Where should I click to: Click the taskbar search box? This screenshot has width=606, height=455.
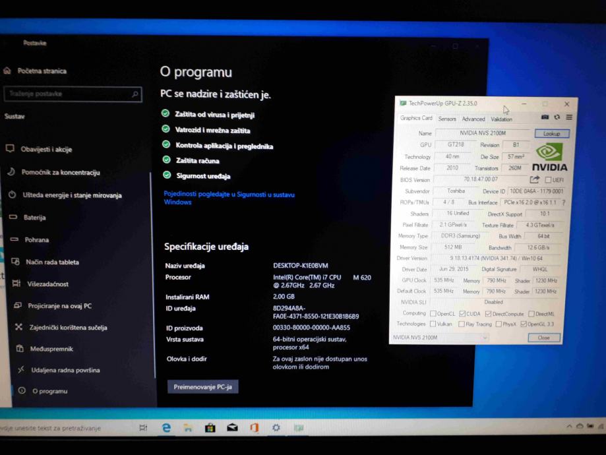(66, 428)
